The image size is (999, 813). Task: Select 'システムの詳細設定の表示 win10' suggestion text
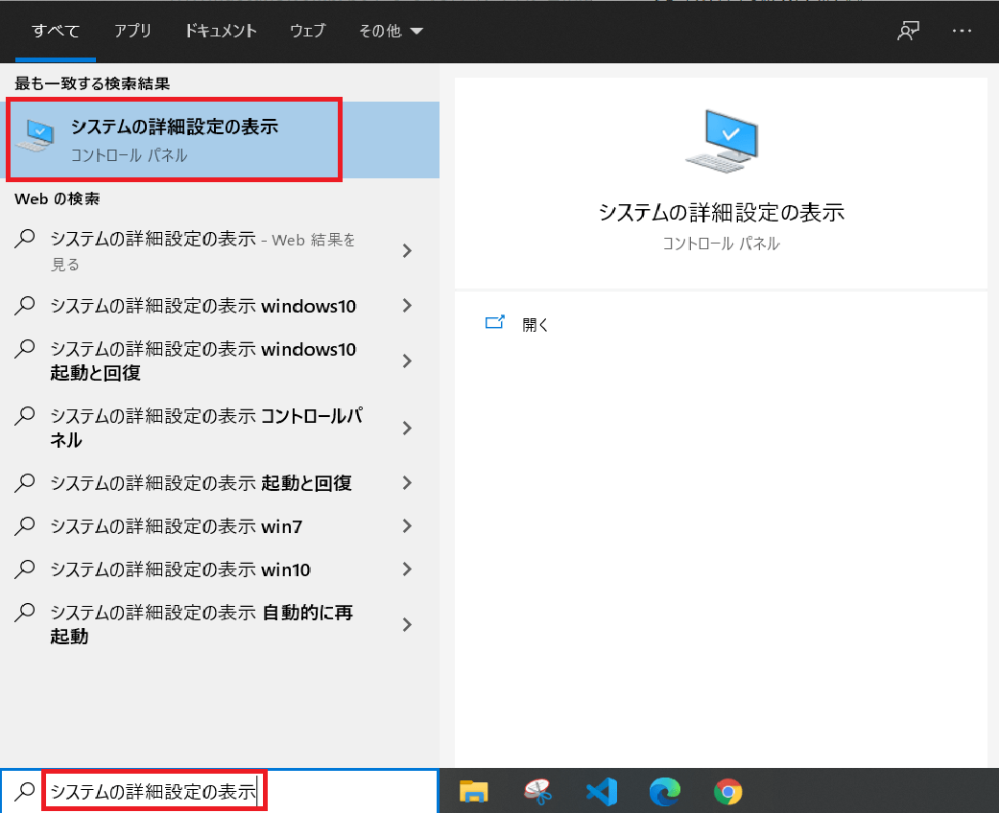click(x=180, y=569)
